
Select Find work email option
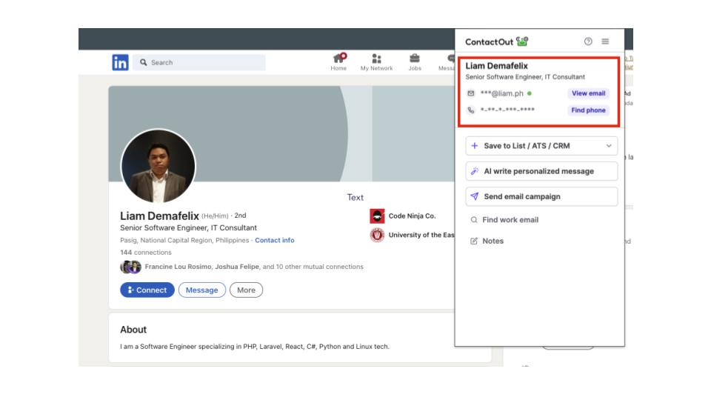coord(510,220)
